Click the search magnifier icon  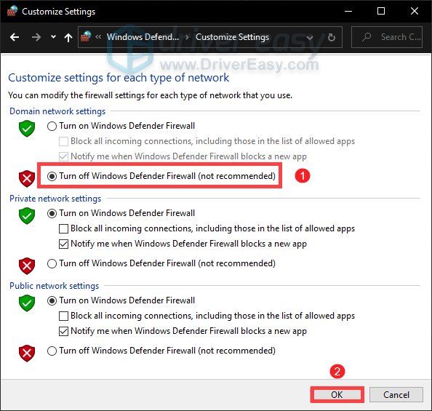(x=367, y=37)
